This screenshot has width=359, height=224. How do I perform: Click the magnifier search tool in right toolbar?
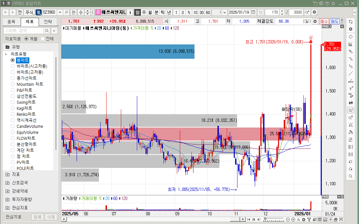(351, 176)
